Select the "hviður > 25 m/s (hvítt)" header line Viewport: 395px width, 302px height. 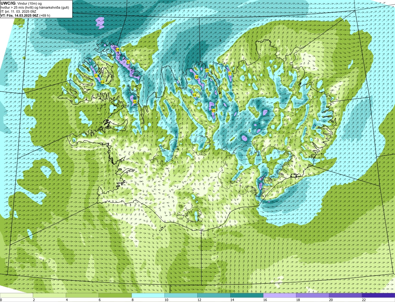click(35, 7)
